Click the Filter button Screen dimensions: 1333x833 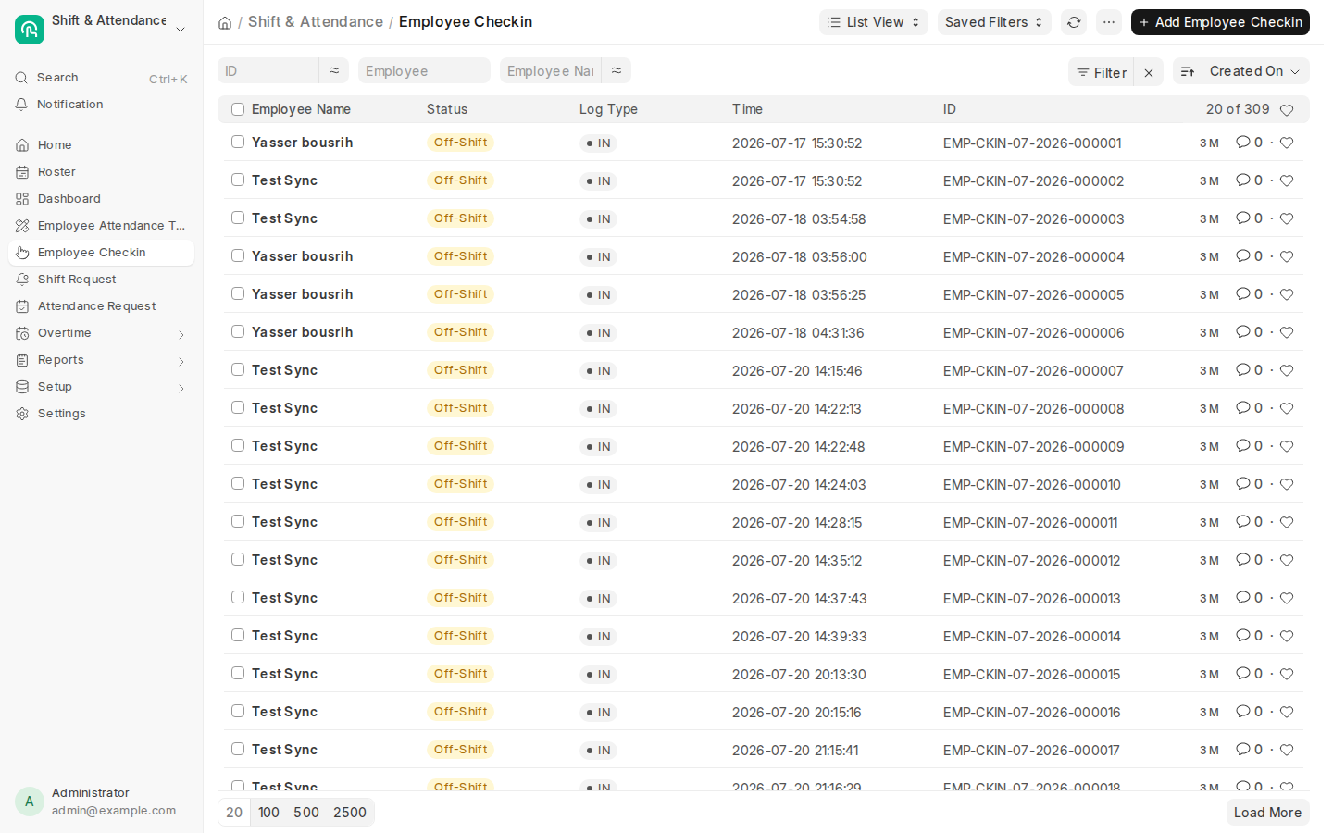click(x=1102, y=72)
